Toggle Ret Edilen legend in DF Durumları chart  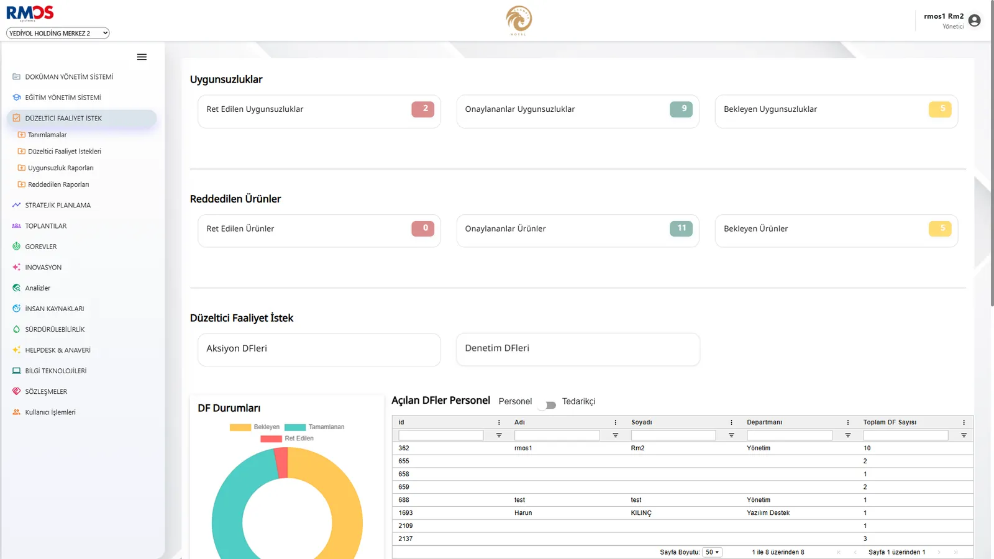coord(287,439)
